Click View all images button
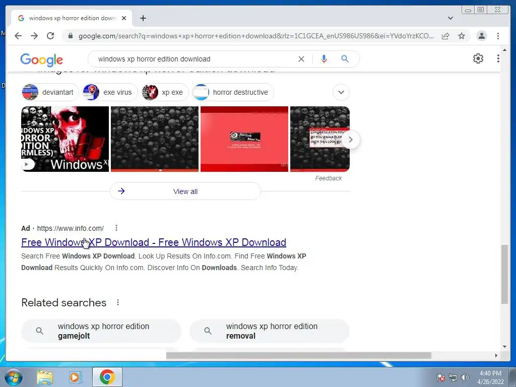This screenshot has width=516, height=387. click(x=185, y=191)
